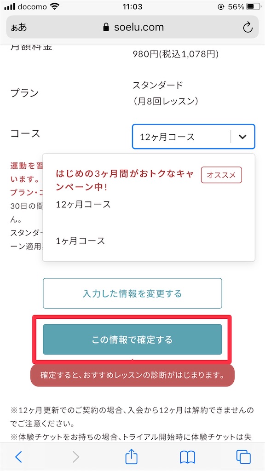Tap the forward navigation arrow

75,458
